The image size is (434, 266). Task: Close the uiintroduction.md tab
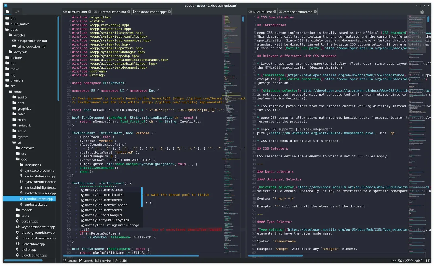pyautogui.click(x=129, y=12)
